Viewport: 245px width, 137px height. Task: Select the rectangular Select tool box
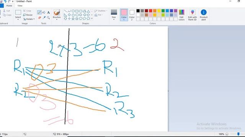pyautogui.click(x=18, y=13)
